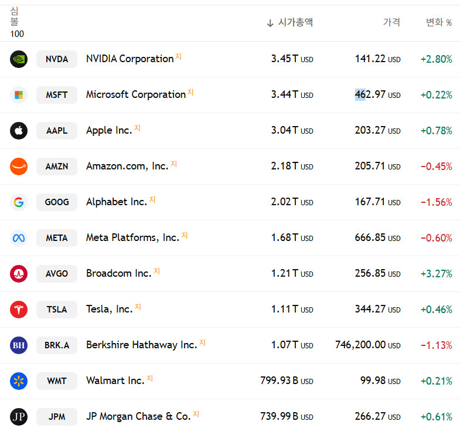
Task: Open the JPM ticker symbol button
Action: 57,417
